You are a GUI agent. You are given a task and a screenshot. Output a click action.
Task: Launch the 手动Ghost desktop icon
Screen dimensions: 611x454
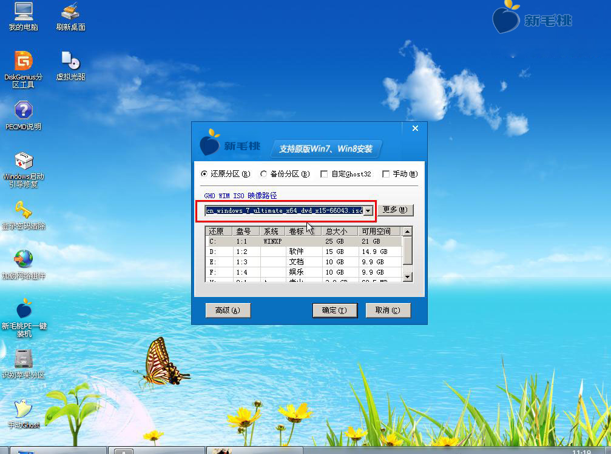pyautogui.click(x=24, y=414)
